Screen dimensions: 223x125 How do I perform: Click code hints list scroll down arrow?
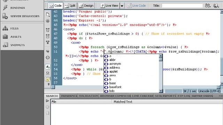click(161, 91)
